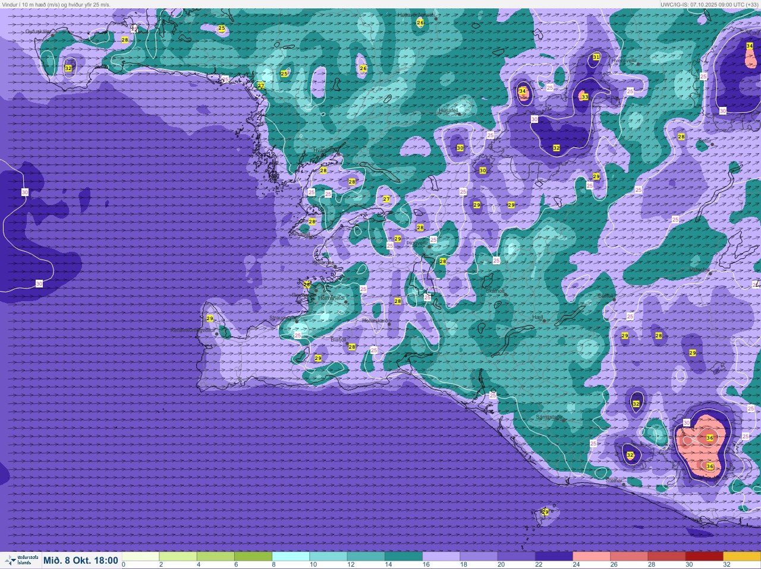Click the Skálholt station label
The height and width of the screenshot is (569, 761).
pos(495,291)
